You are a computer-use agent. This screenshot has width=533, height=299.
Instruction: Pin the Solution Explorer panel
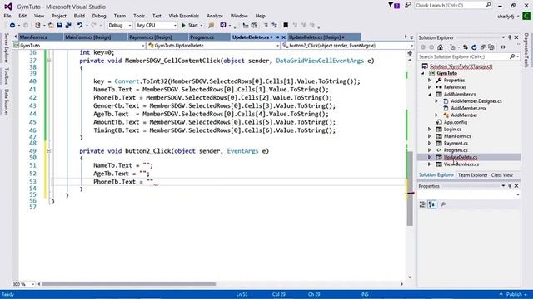point(510,37)
